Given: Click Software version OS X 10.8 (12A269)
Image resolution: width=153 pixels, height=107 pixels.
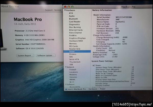Looking at the screenshot, I should 35,48.
